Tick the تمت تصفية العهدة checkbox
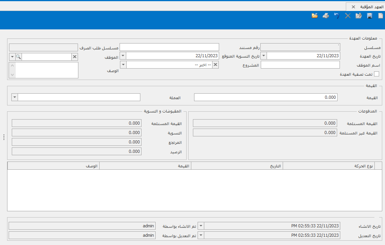The image size is (385, 245). coord(377,74)
